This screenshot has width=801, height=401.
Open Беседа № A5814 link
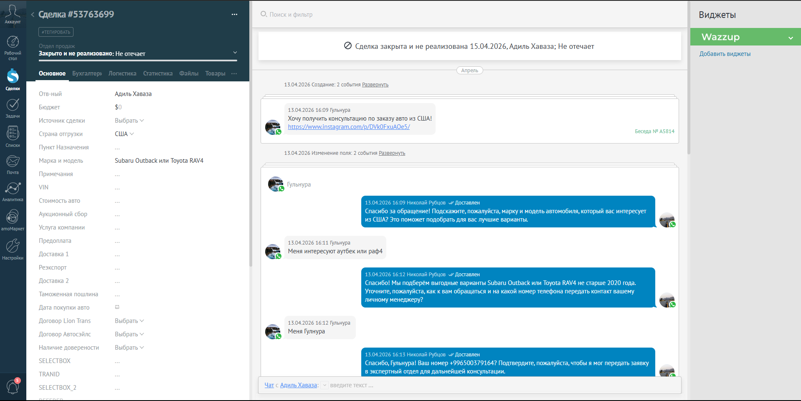[654, 131]
